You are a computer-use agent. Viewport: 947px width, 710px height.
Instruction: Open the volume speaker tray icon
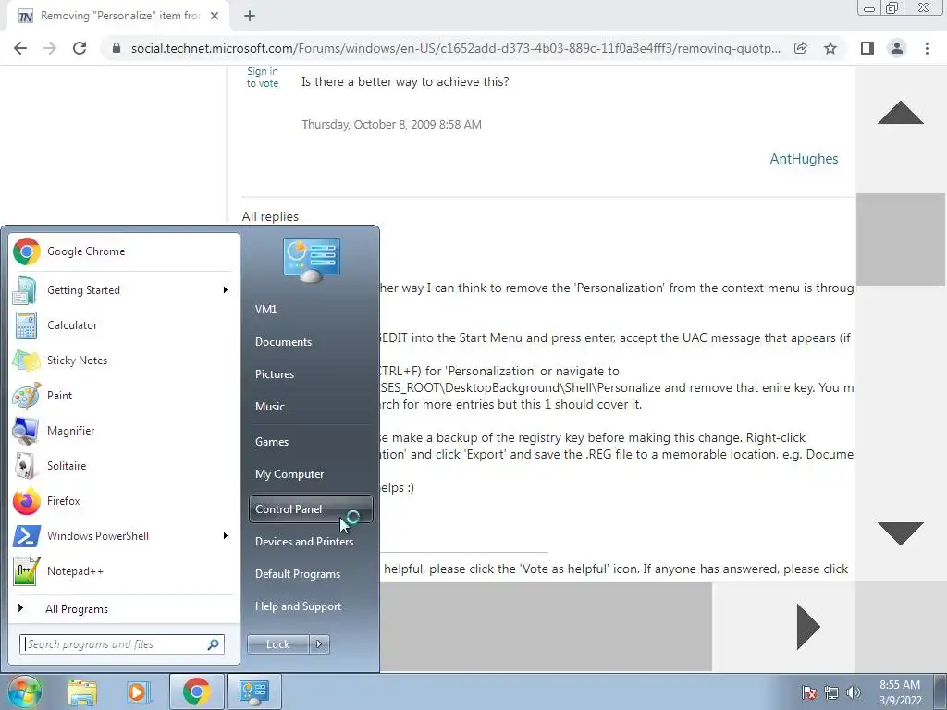(x=854, y=692)
